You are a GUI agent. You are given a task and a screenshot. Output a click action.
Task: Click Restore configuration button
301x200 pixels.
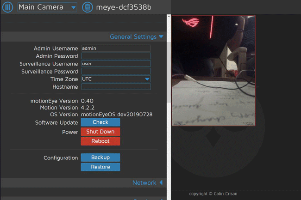click(100, 167)
